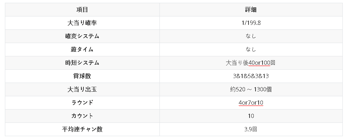Viewport: 347px width, 140px height.
Task: Select the 賞球数 row label
Action: click(82, 76)
